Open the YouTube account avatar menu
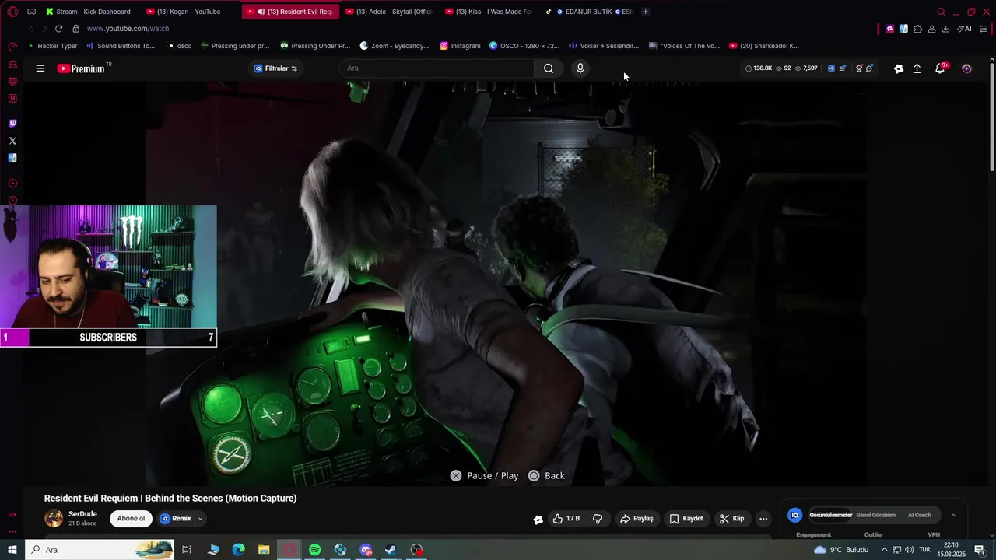The image size is (996, 560). [966, 68]
